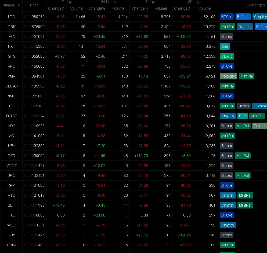Sort by 7 days Change% header
The image size is (267, 253).
tap(139, 8)
